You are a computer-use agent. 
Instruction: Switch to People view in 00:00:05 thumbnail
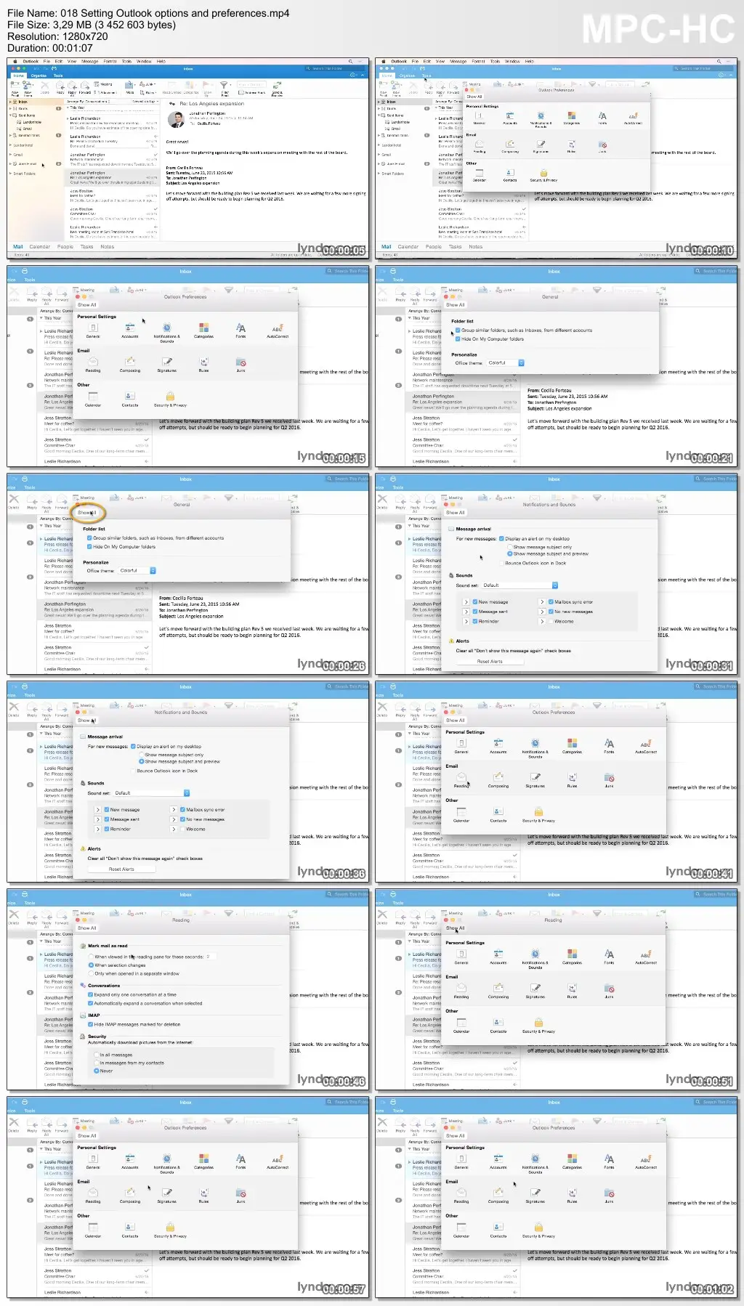coord(65,247)
